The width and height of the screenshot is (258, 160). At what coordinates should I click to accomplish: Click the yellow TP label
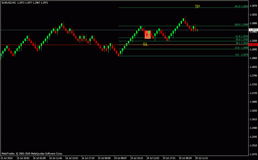coord(197,7)
